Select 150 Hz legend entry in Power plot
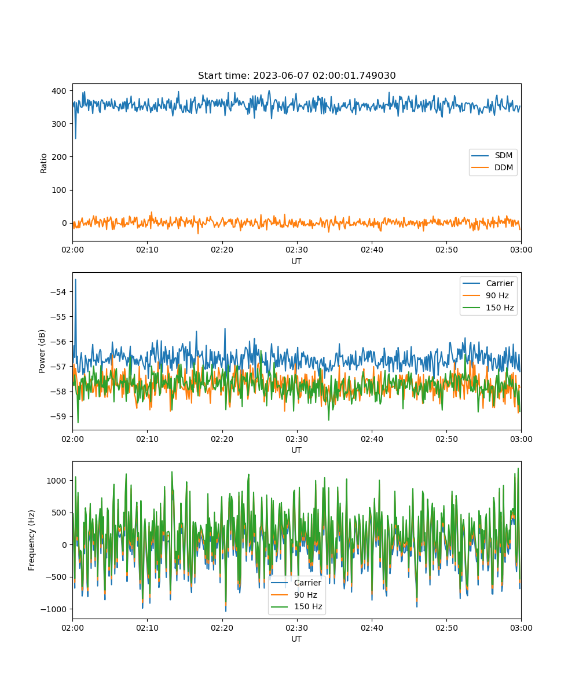 click(x=499, y=308)
